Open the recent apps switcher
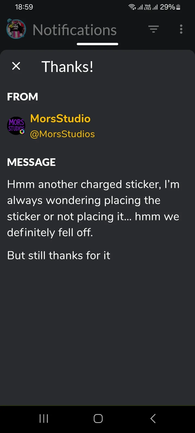195x433 pixels. pos(44,418)
